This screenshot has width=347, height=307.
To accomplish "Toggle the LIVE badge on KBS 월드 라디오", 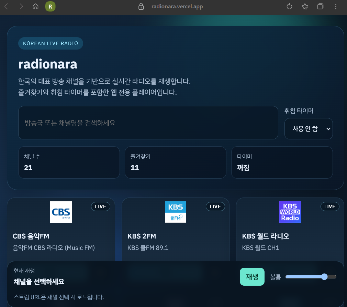I will (x=329, y=206).
